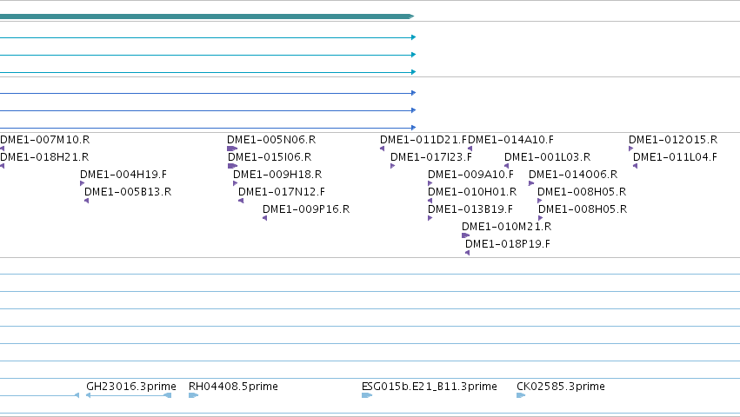Click the blue glyph under CK02585.3prime
Viewport: 740px width, 417px height.
(x=521, y=395)
